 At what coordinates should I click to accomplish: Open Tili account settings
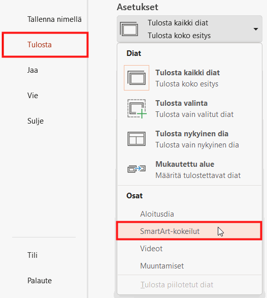32,255
